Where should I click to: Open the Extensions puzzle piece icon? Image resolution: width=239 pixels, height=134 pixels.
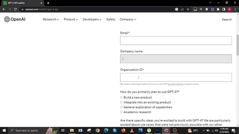tap(218, 9)
